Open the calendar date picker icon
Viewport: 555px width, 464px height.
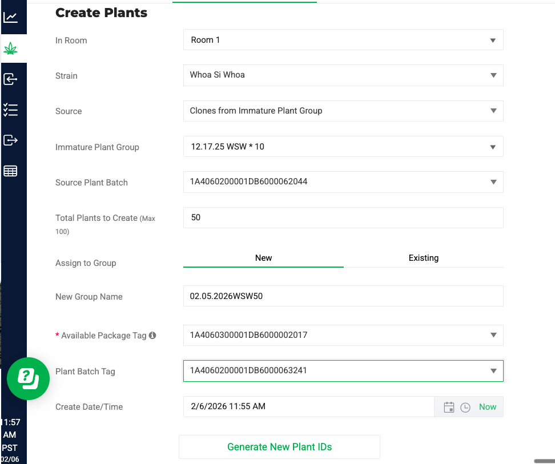coord(449,407)
